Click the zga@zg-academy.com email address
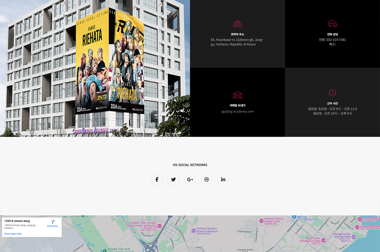 pyautogui.click(x=237, y=111)
